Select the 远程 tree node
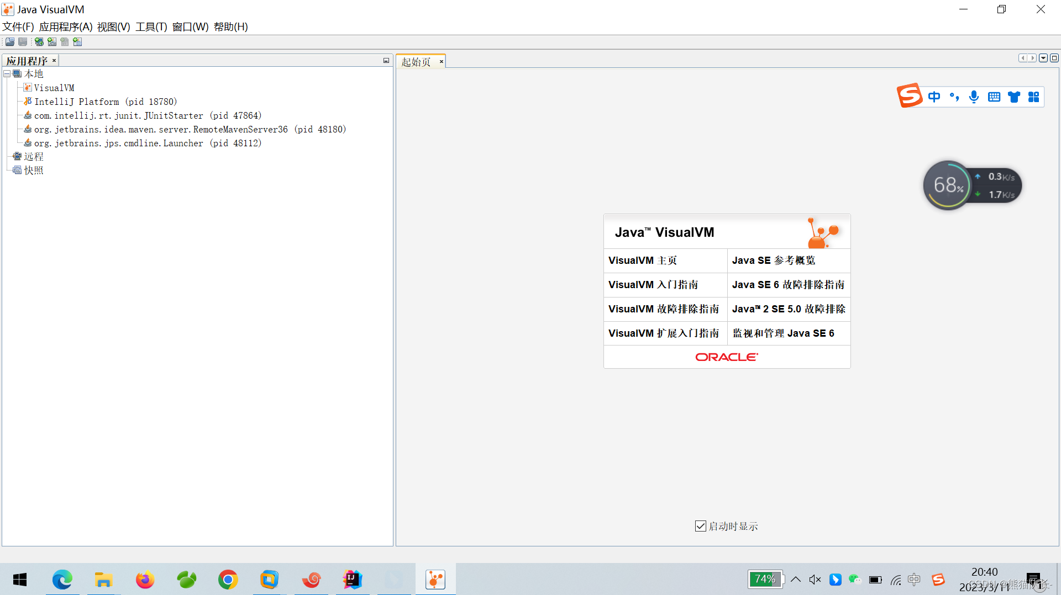This screenshot has width=1061, height=595. pos(34,157)
